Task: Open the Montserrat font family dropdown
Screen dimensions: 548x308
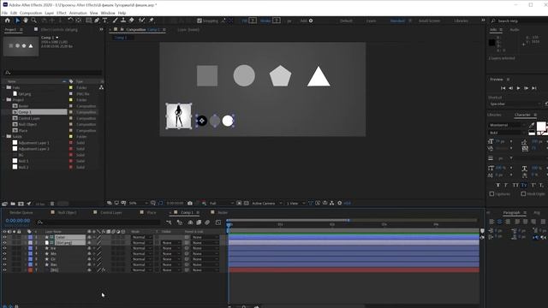Action: point(506,125)
